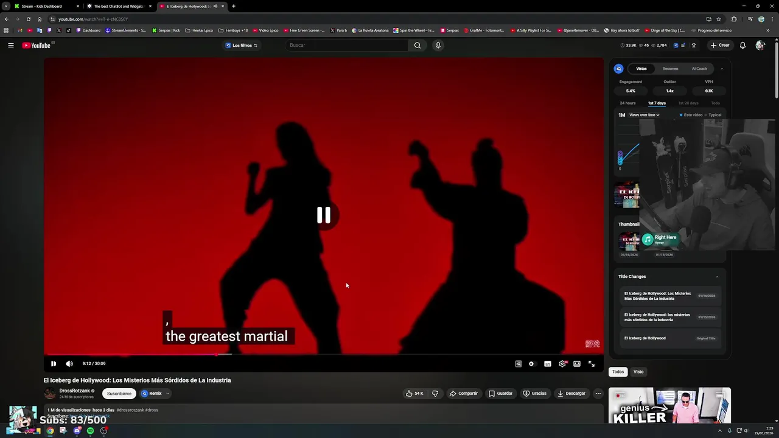
Task: Pause the video from control bar
Action: (54, 364)
